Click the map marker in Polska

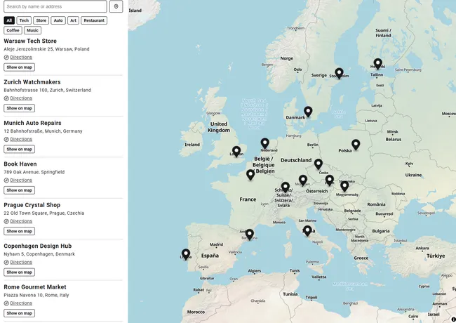click(356, 145)
